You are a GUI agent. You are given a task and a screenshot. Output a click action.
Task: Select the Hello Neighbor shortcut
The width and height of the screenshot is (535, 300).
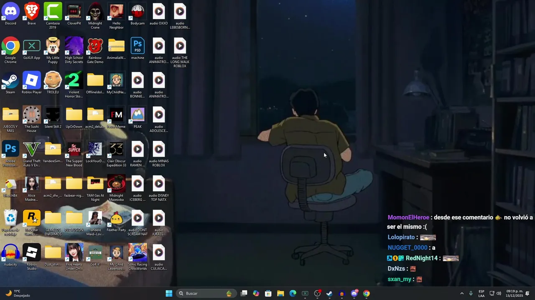(x=116, y=16)
